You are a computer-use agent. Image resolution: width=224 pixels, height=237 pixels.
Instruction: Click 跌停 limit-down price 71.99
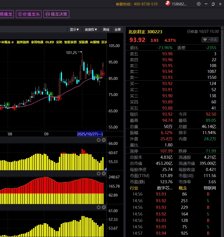pos(211,151)
